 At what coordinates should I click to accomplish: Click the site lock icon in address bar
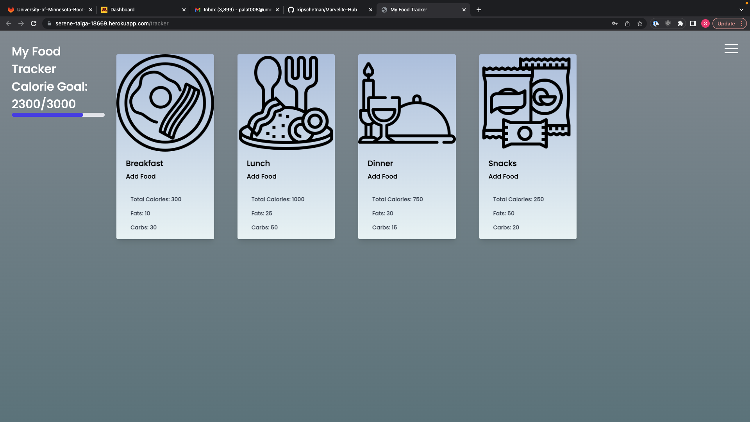click(x=49, y=23)
